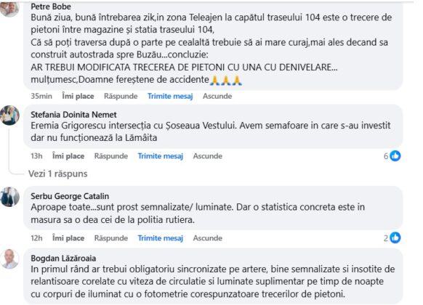Send message to Petre Bobe via Trimite mesaj
423x305 pixels.
[x=170, y=96]
